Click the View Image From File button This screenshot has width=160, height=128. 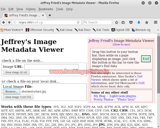point(18,97)
